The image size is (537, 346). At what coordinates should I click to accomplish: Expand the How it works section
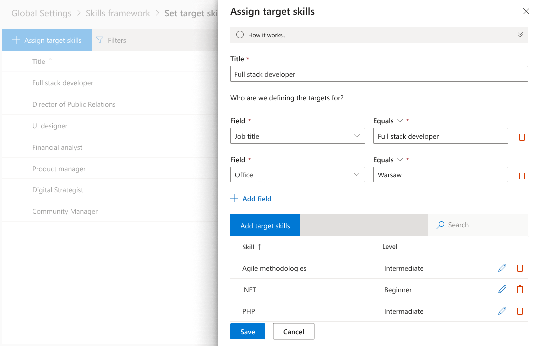(520, 35)
